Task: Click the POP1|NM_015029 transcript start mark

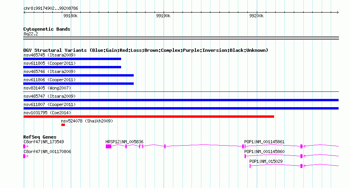Action: pos(250,166)
